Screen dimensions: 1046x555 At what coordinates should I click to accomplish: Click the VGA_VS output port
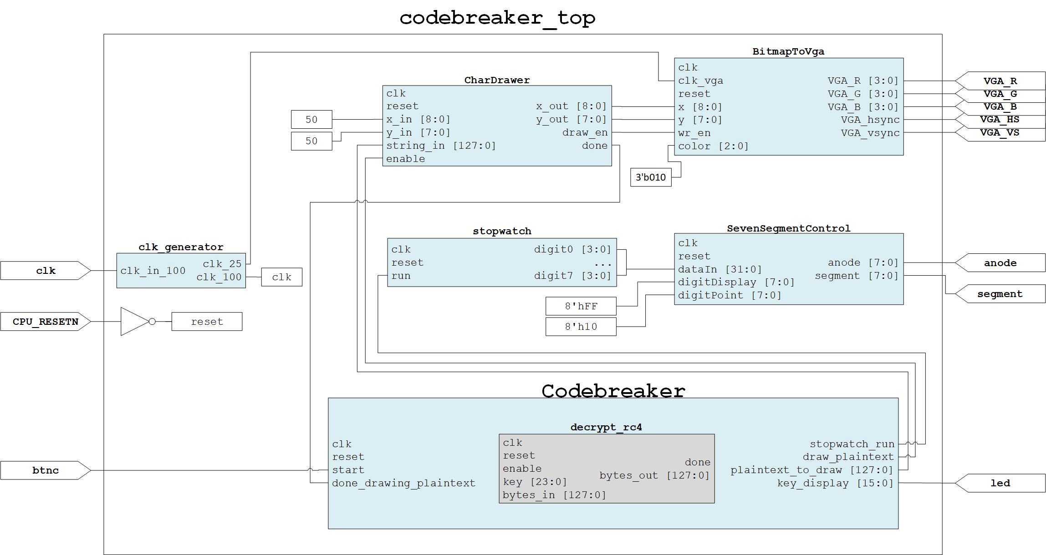[1000, 133]
